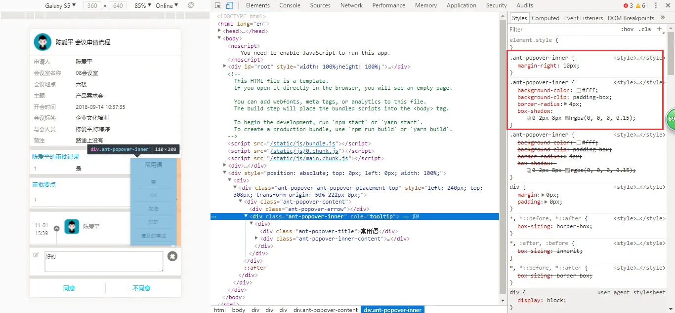Tap the 同意 approve button
Image resolution: width=675 pixels, height=313 pixels.
pyautogui.click(x=69, y=288)
